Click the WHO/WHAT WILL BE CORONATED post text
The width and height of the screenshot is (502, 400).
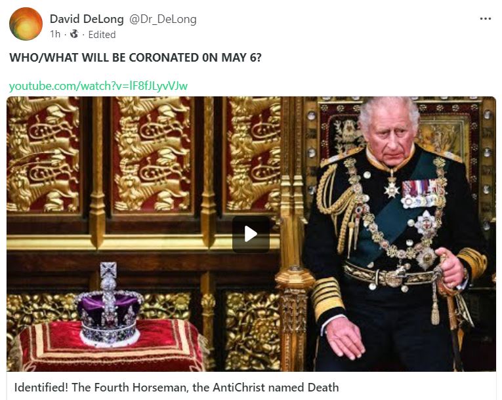[x=135, y=58]
